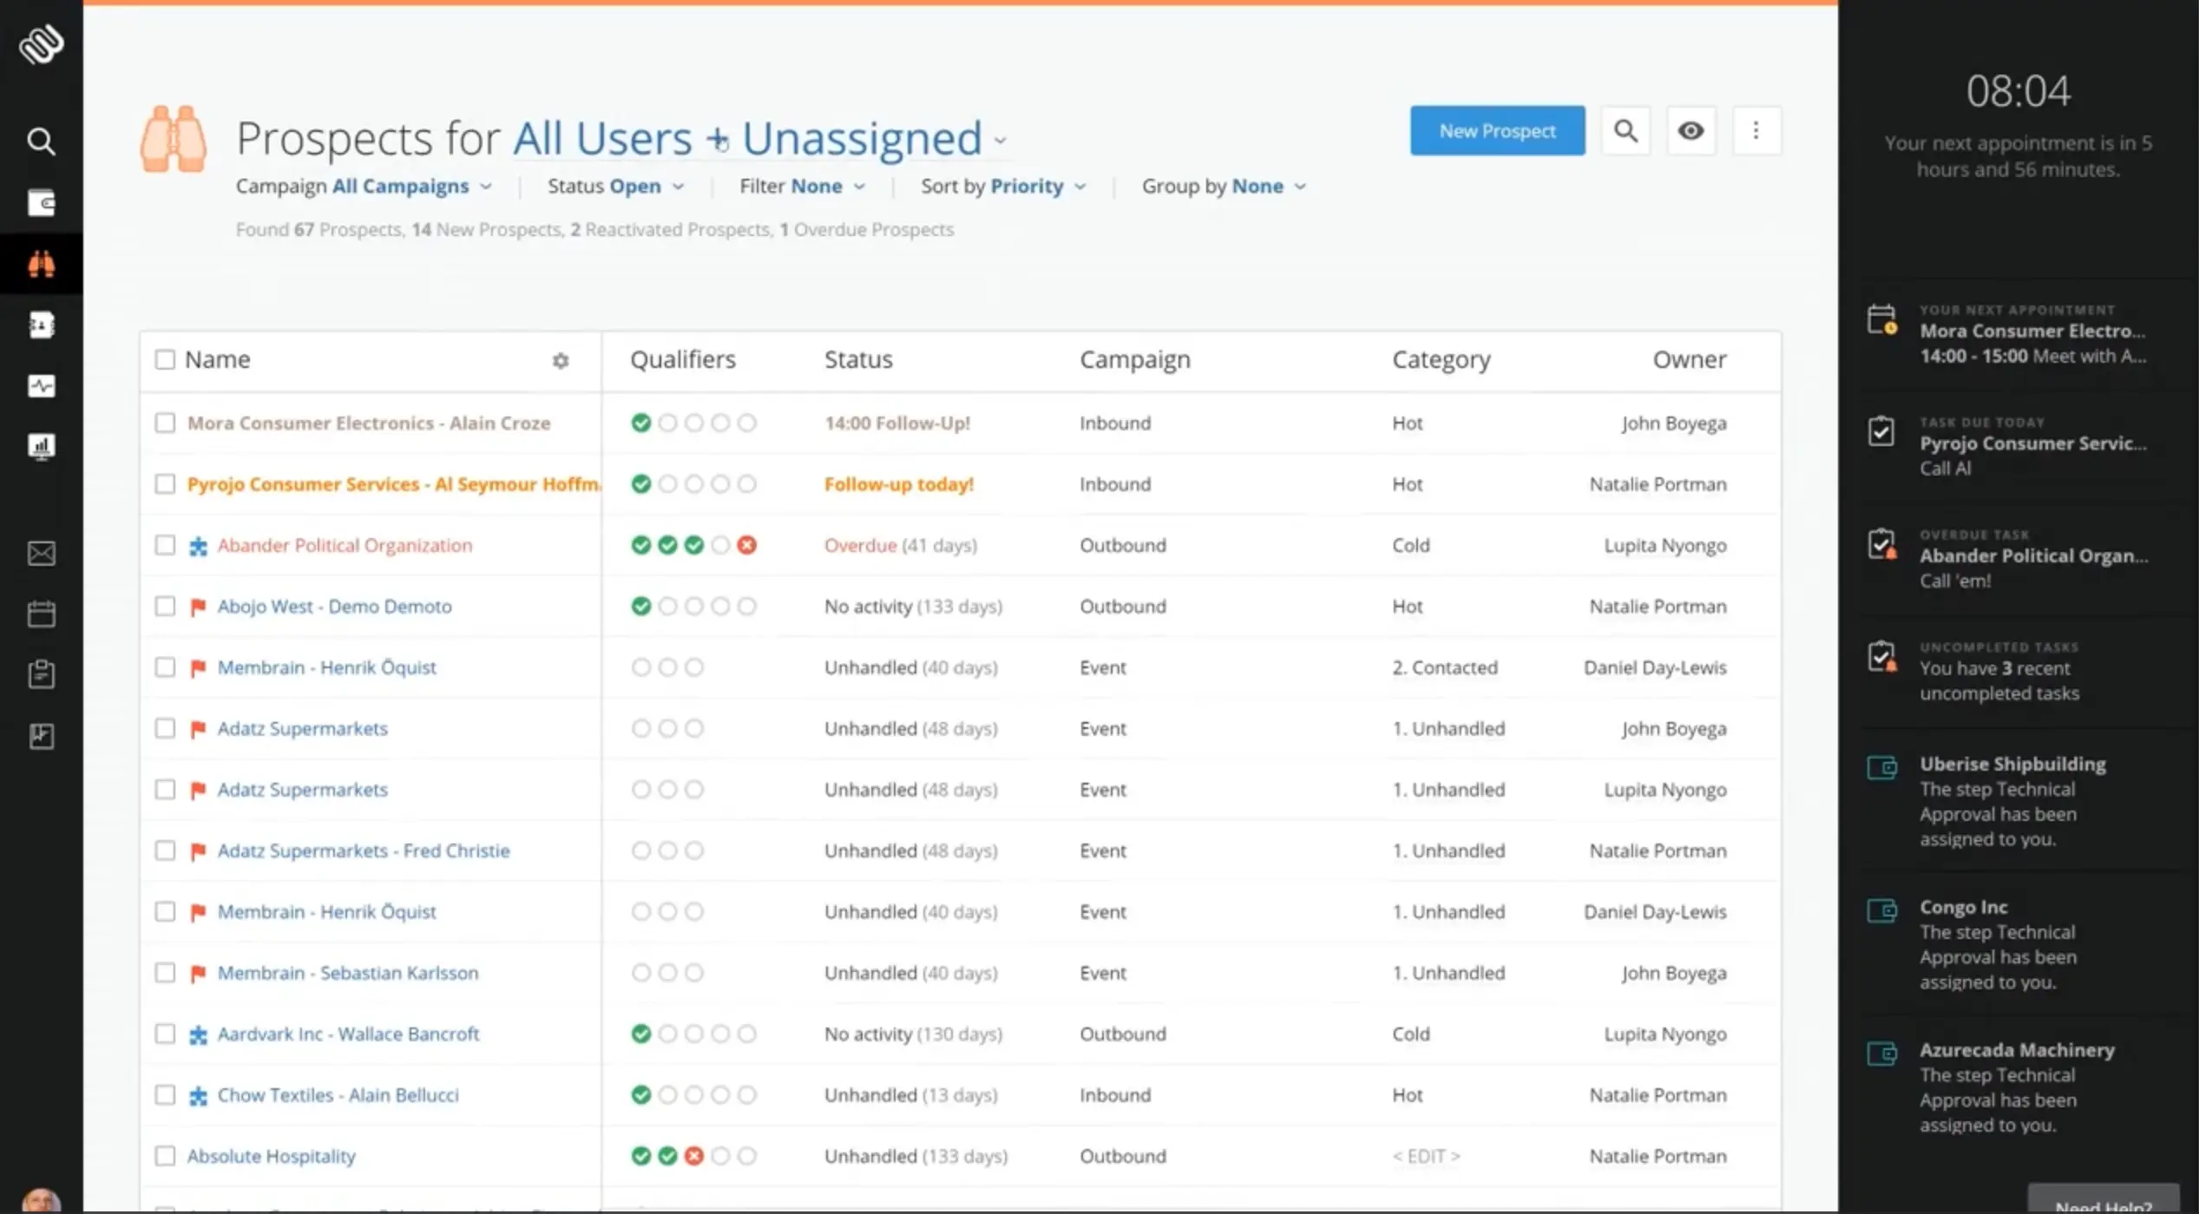This screenshot has width=2199, height=1214.
Task: Toggle the eye visibility button
Action: 1690,131
